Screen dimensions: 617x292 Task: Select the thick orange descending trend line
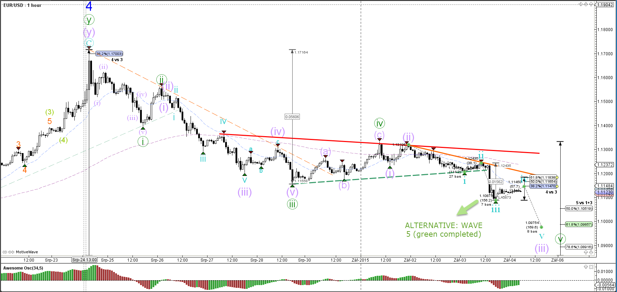coord(473,160)
